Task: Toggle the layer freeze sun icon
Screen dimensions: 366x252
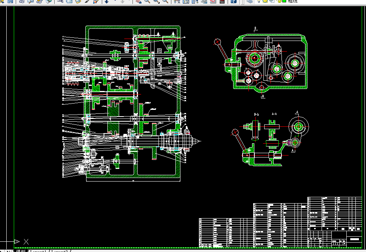Action: [265, 1]
